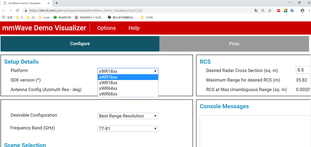Click the Desirable Configuration label
The height and width of the screenshot is (147, 311).
pos(34,115)
